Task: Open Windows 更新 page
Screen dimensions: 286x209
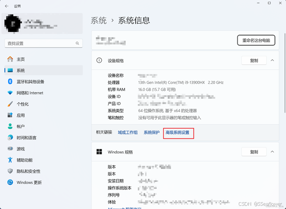Action: tap(44, 182)
